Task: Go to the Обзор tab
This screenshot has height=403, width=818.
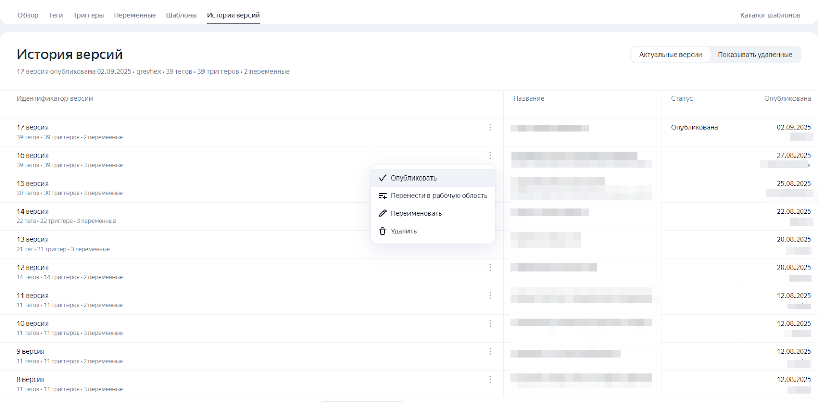Action: pyautogui.click(x=28, y=15)
